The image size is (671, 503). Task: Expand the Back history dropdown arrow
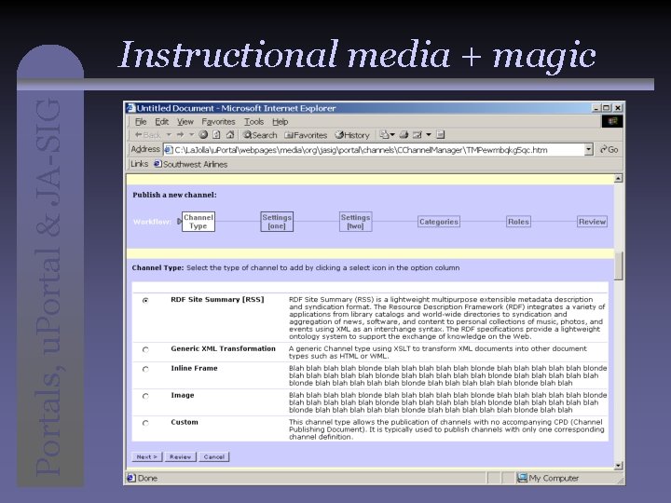pyautogui.click(x=169, y=135)
